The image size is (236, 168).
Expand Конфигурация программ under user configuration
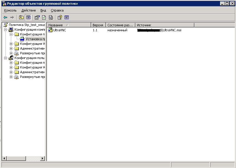(x=11, y=63)
